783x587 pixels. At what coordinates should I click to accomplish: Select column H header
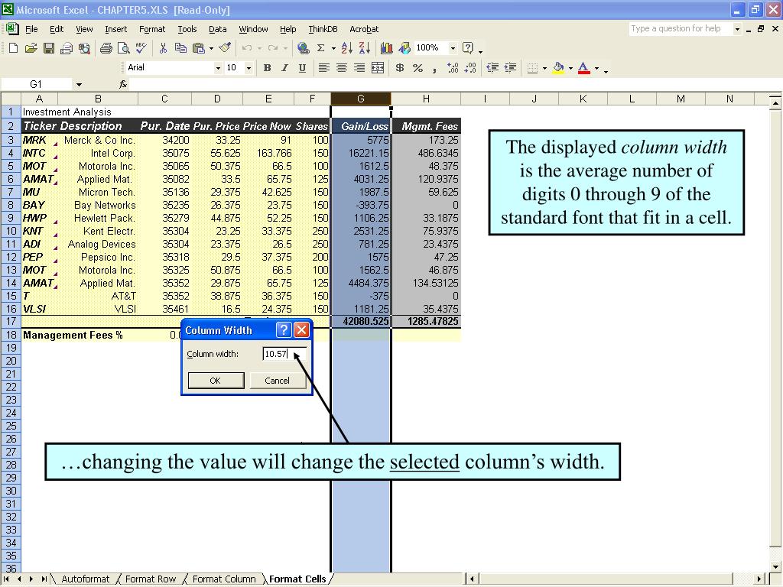(x=425, y=99)
